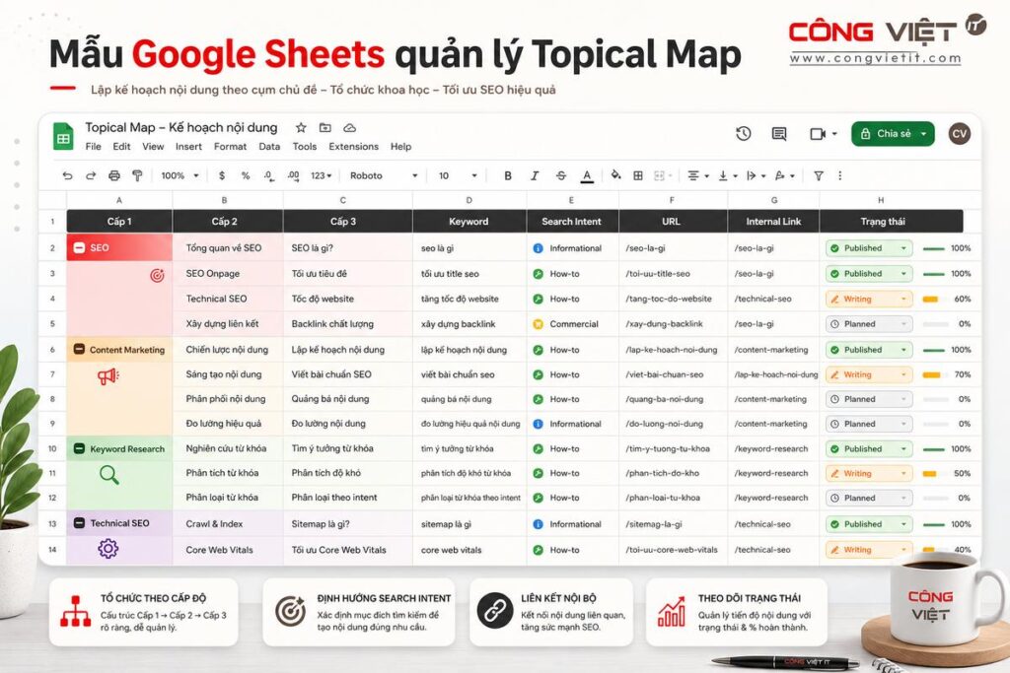This screenshot has height=673, width=1010.
Task: Open version history clock icon
Action: pos(744,134)
